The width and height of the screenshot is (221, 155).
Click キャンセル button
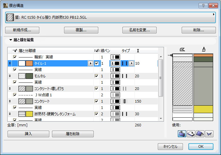170,147
